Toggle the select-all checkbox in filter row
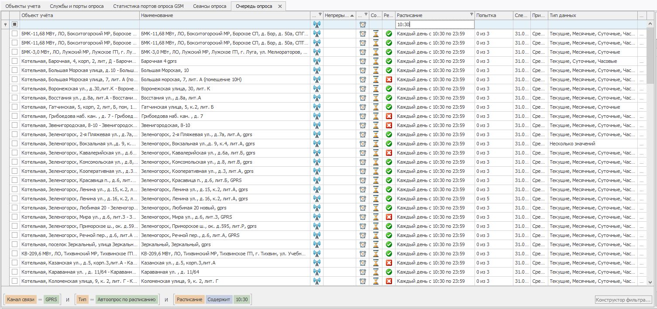The image size is (657, 309). 15,24
